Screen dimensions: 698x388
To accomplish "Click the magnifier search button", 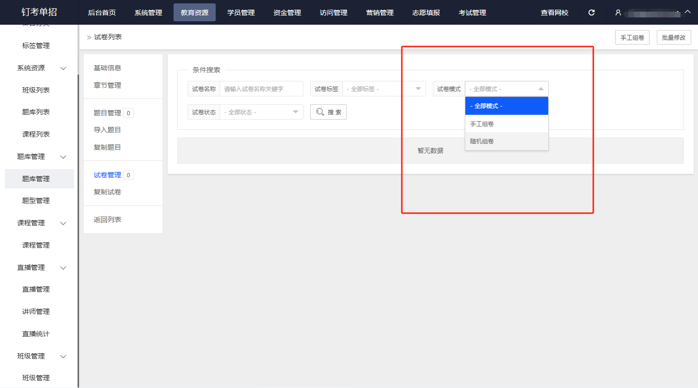I will tap(328, 112).
